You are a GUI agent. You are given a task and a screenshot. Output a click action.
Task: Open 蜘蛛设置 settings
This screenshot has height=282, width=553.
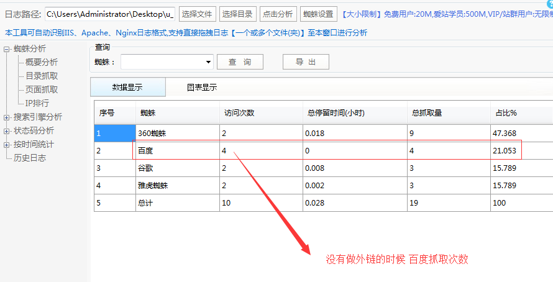click(318, 14)
